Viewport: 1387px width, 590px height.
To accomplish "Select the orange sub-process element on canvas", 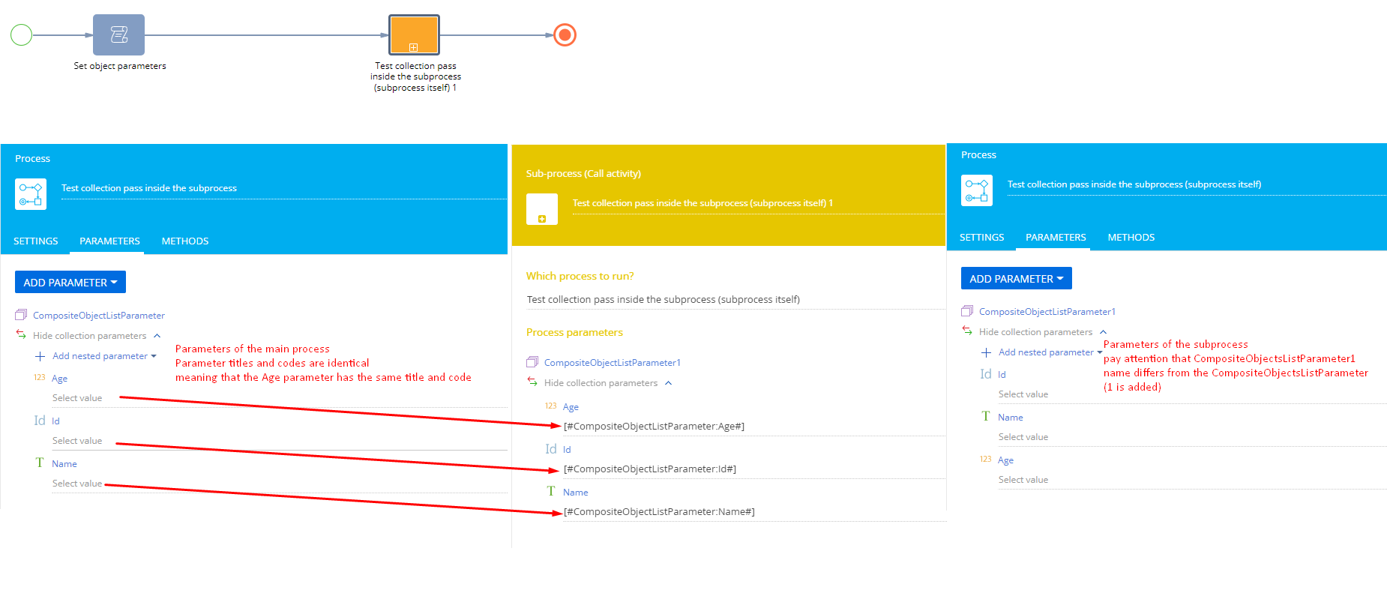I will tap(414, 35).
